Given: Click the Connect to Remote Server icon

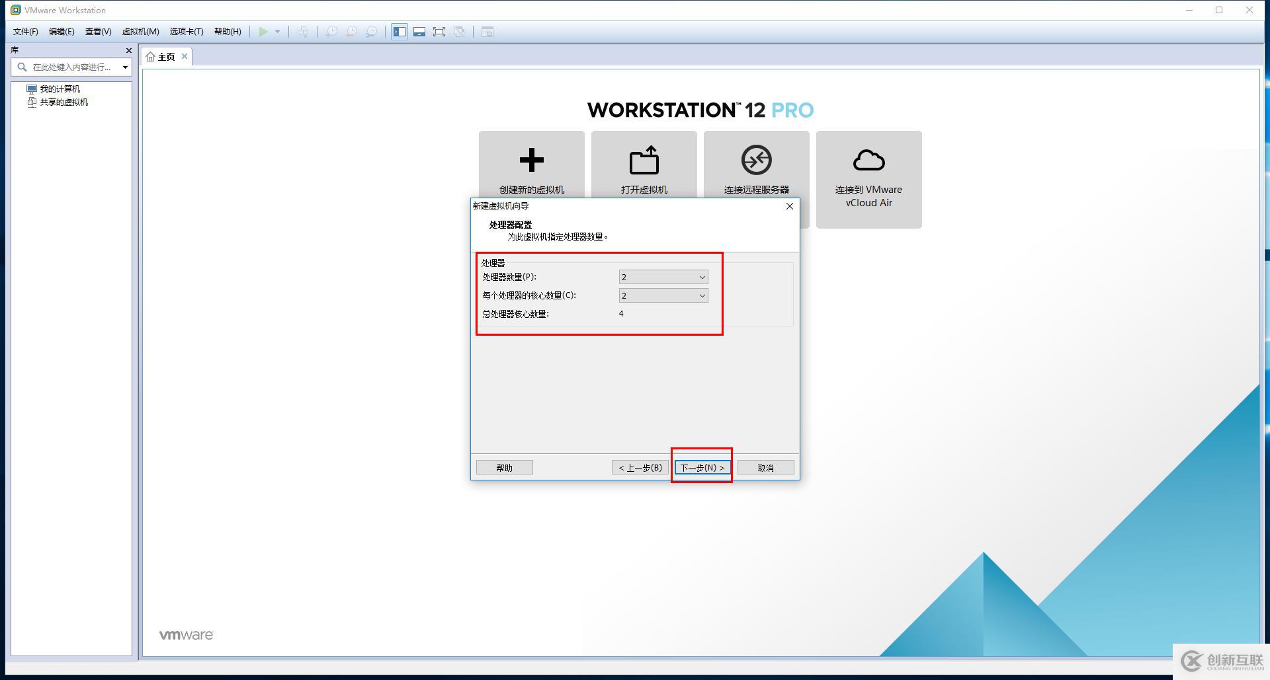Looking at the screenshot, I should tap(756, 160).
